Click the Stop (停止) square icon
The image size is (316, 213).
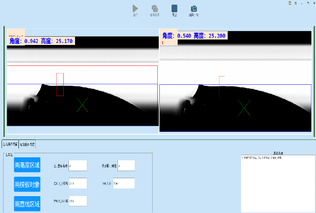tap(174, 9)
